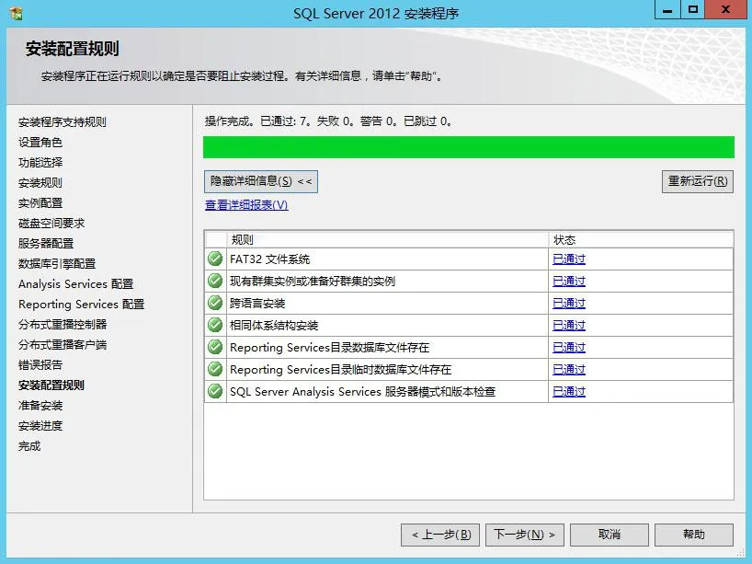Click the 下一步 button to continue
The height and width of the screenshot is (564, 752).
pos(524,535)
